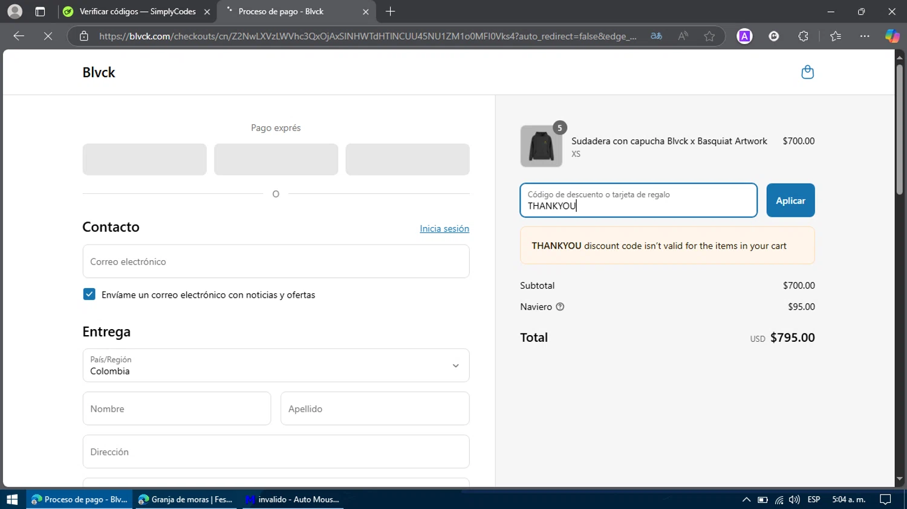The image size is (907, 509).
Task: Expand the País/Región Colombia dropdown
Action: (x=276, y=365)
